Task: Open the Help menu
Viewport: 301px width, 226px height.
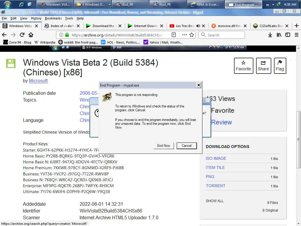Action: coord(80,18)
